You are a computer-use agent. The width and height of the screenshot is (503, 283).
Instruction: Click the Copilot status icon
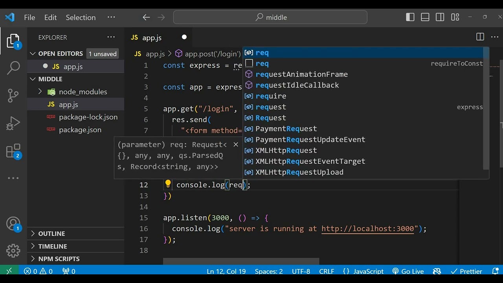pos(437,271)
